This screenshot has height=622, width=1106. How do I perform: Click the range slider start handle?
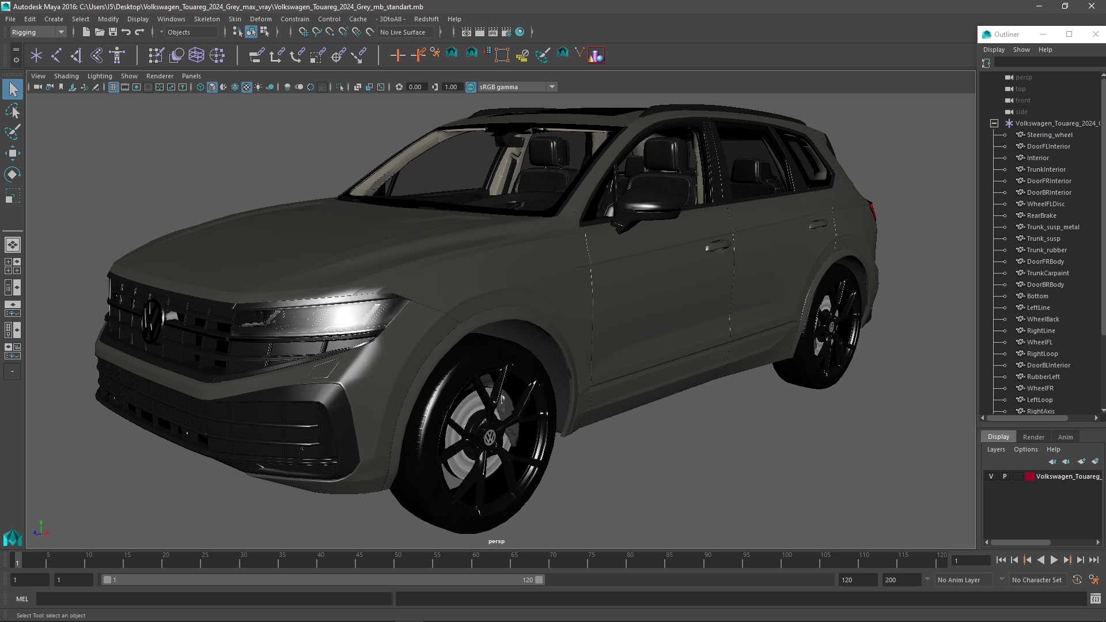(107, 580)
